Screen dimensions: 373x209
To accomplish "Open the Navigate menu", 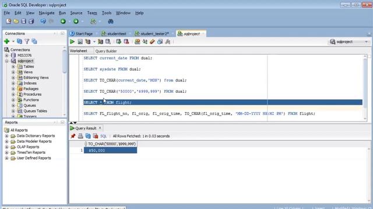I will 47,13.
